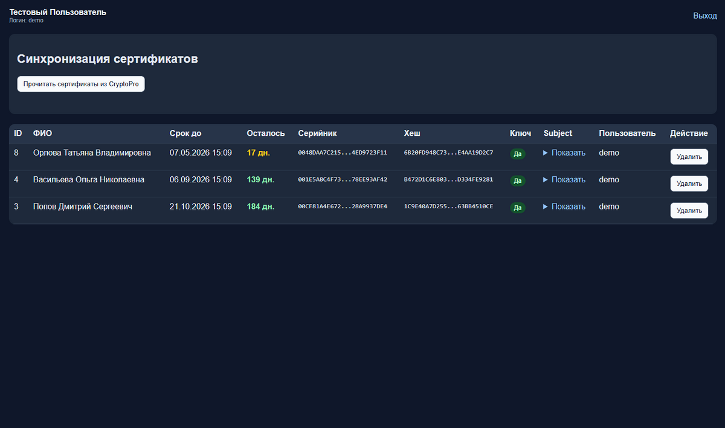The width and height of the screenshot is (725, 428).
Task: Click ID 3 cell
Action: pos(16,206)
